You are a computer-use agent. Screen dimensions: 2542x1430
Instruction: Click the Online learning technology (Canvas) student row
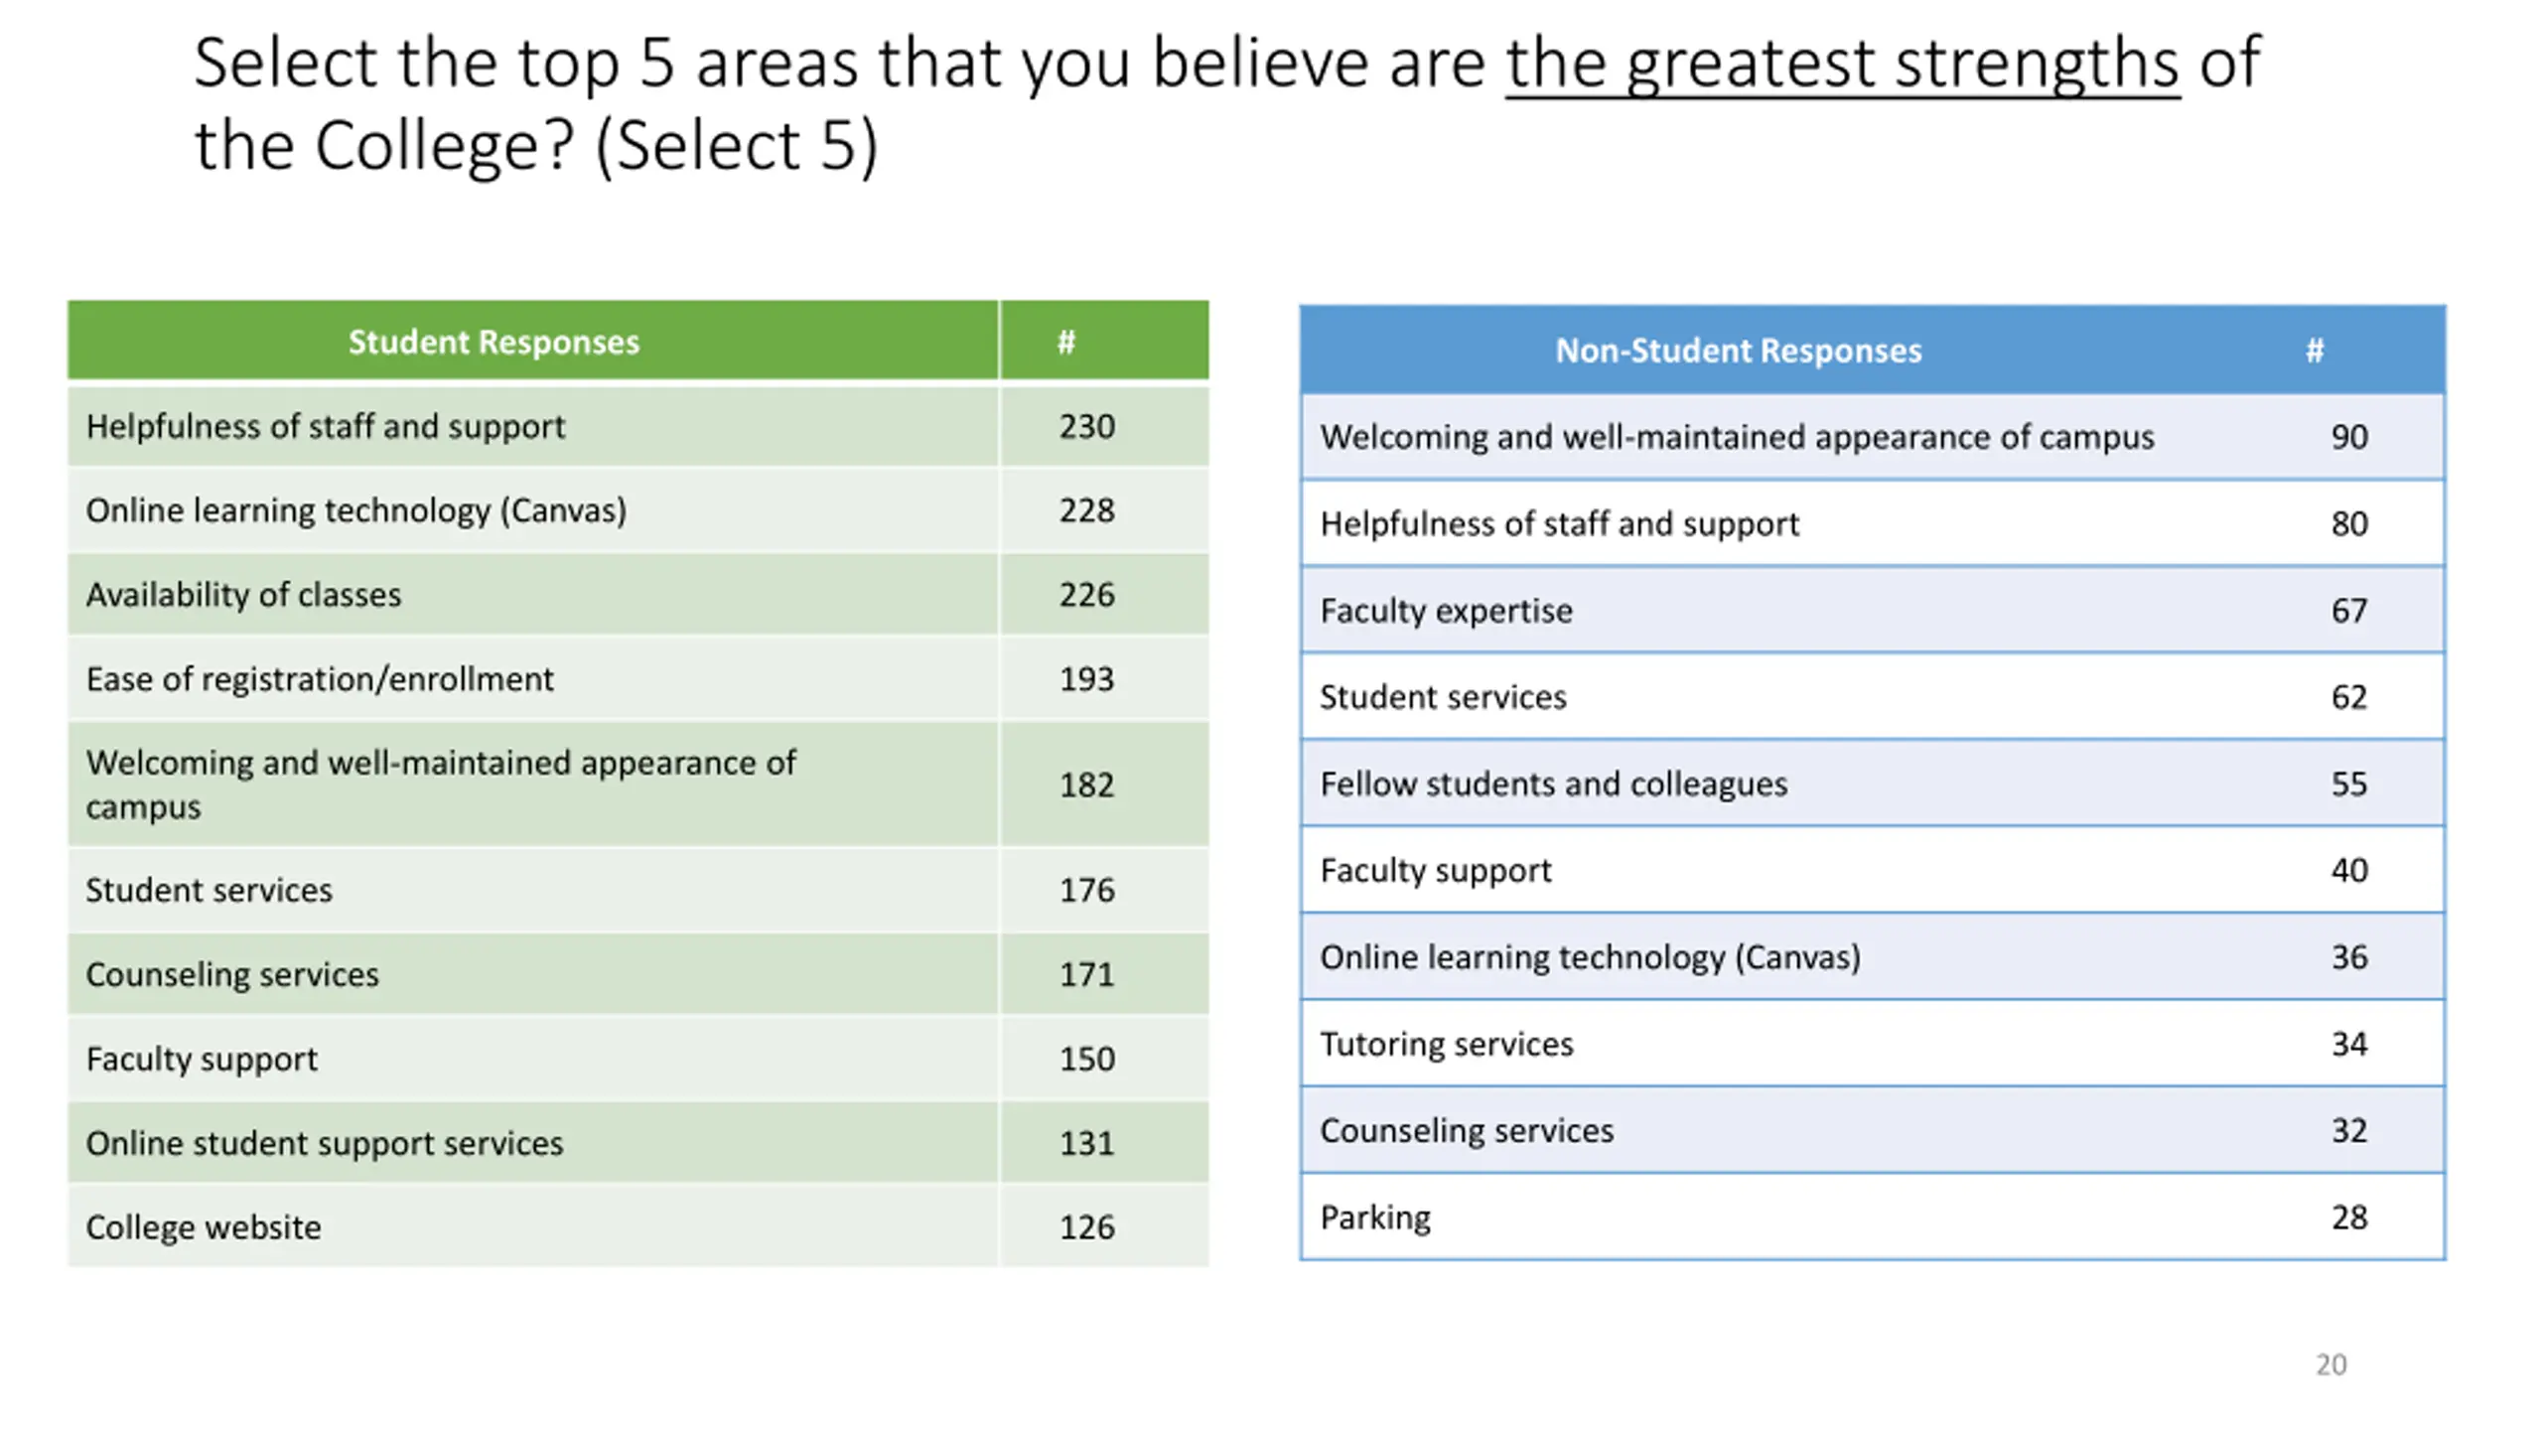638,510
